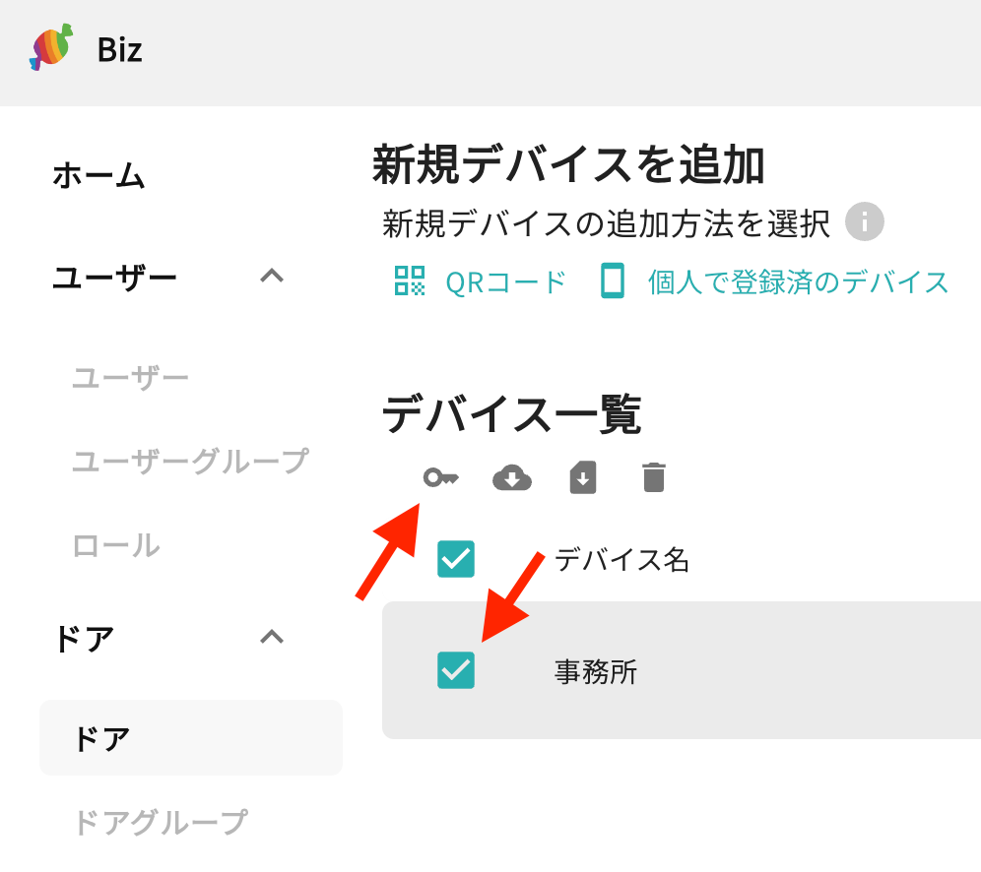The height and width of the screenshot is (872, 981).
Task: Click the file download icon
Action: (583, 478)
